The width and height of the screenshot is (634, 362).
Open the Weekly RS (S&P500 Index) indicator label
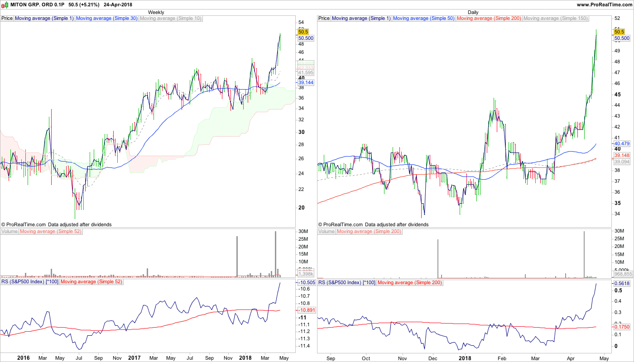point(29,282)
